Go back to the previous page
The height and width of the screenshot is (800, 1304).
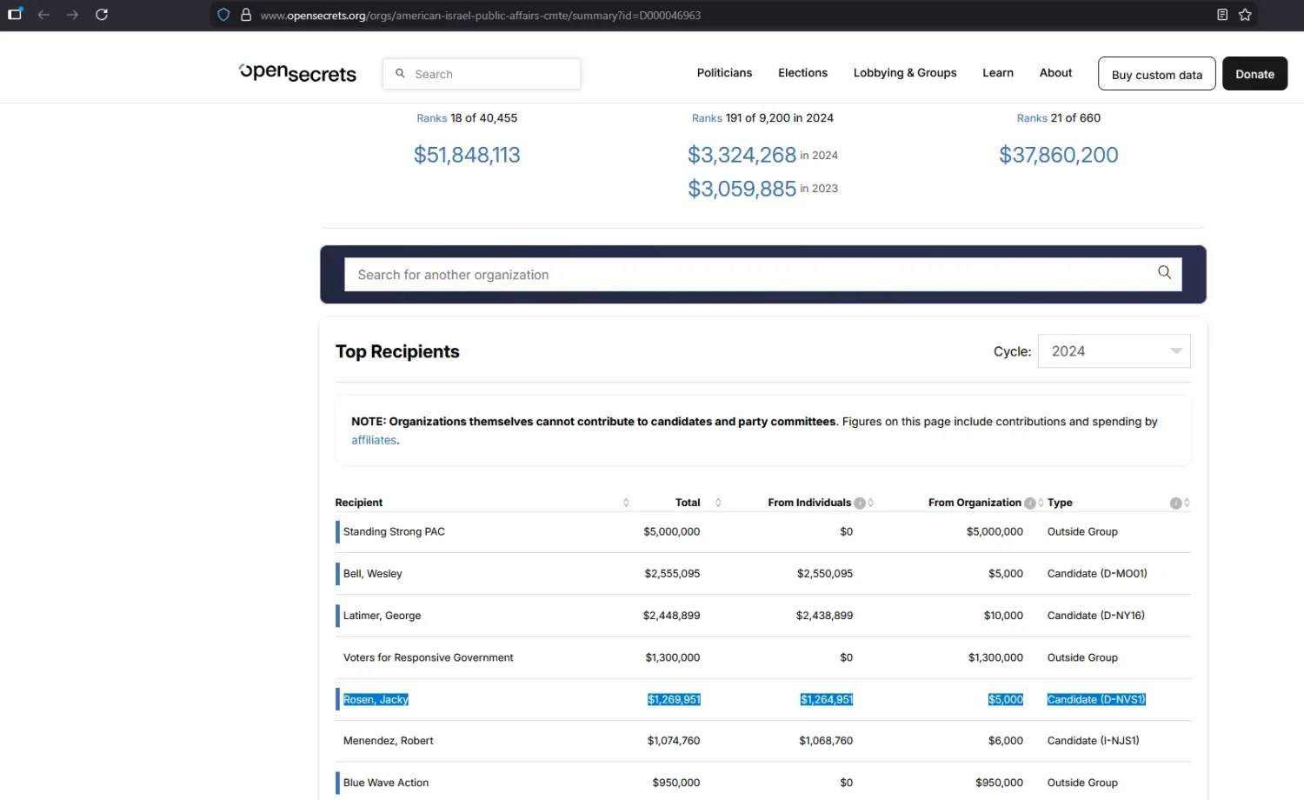coord(43,15)
